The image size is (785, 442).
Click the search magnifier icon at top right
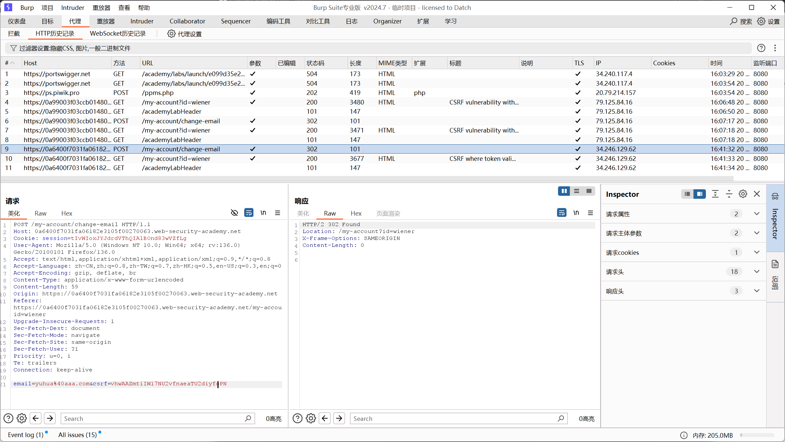click(x=734, y=21)
